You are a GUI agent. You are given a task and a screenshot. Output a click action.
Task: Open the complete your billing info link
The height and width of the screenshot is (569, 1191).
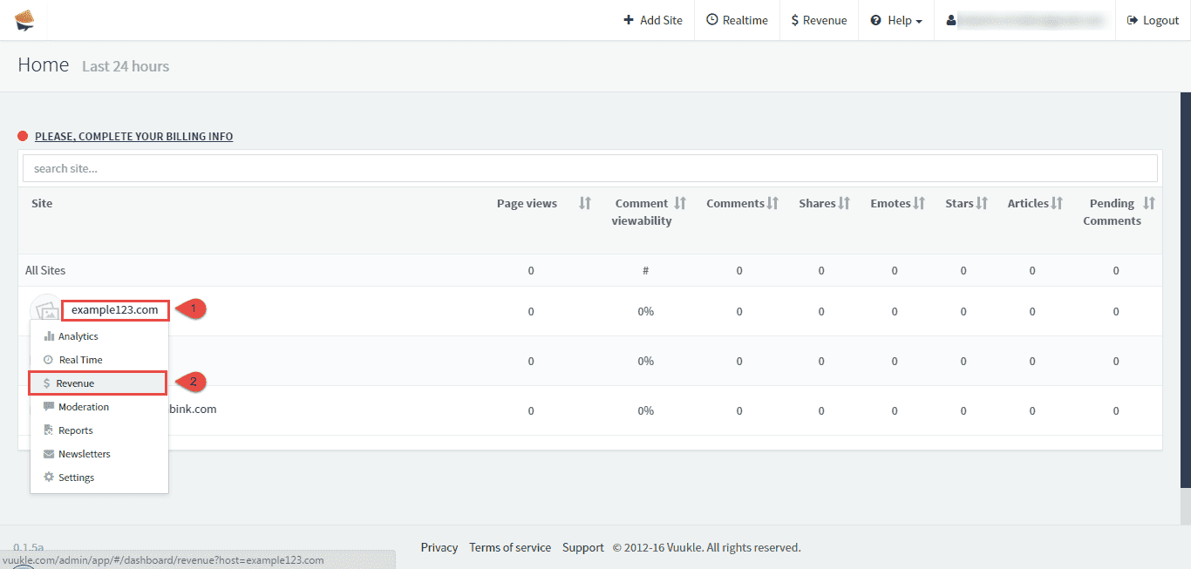tap(133, 136)
